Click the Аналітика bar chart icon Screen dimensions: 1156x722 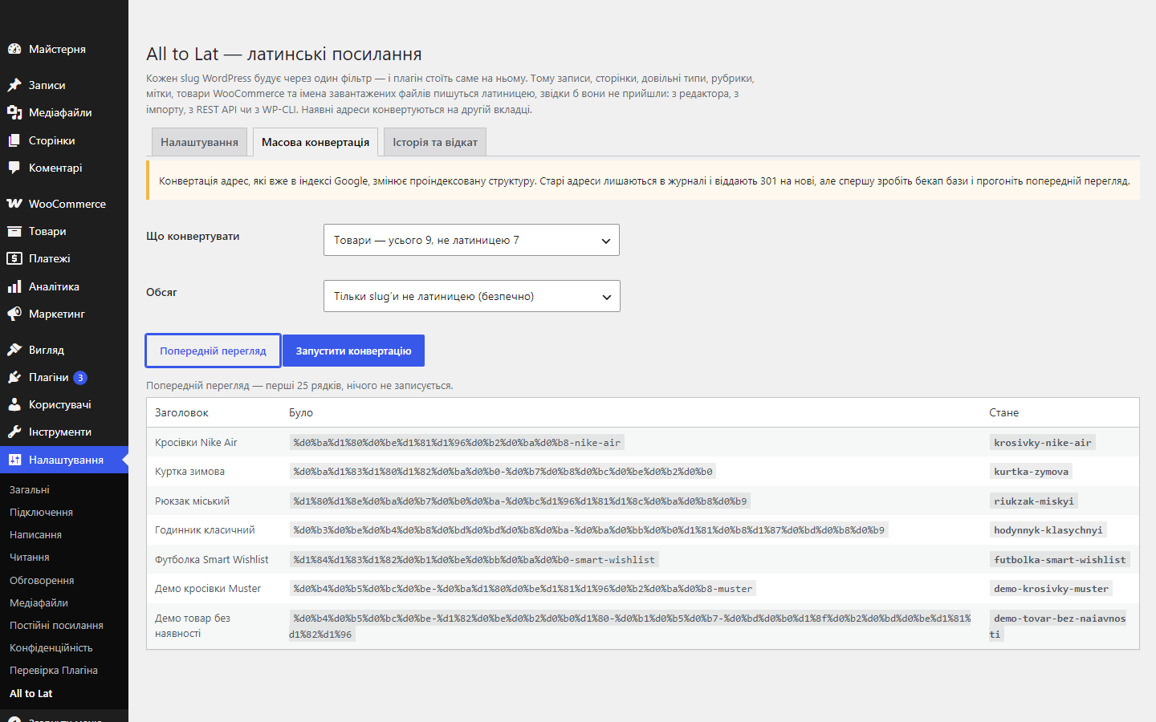(14, 286)
